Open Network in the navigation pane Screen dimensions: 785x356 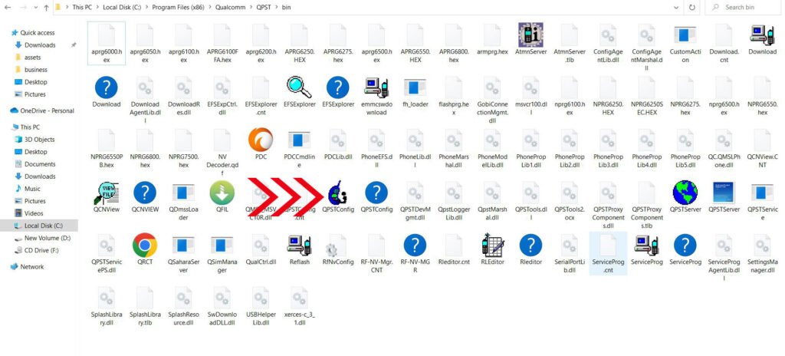point(32,267)
